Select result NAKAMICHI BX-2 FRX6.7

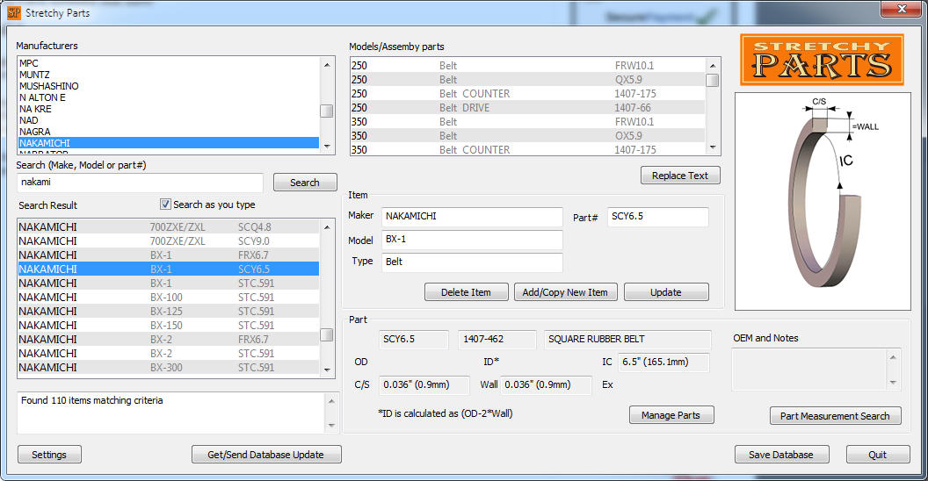coord(169,340)
